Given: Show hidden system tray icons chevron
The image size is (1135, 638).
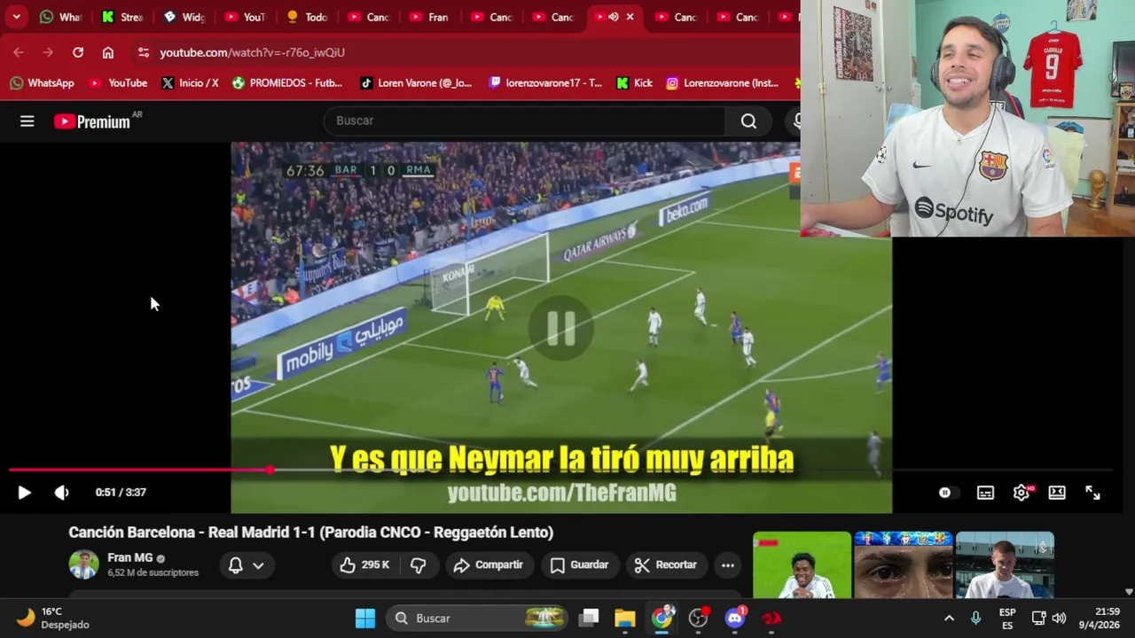Looking at the screenshot, I should click(949, 619).
